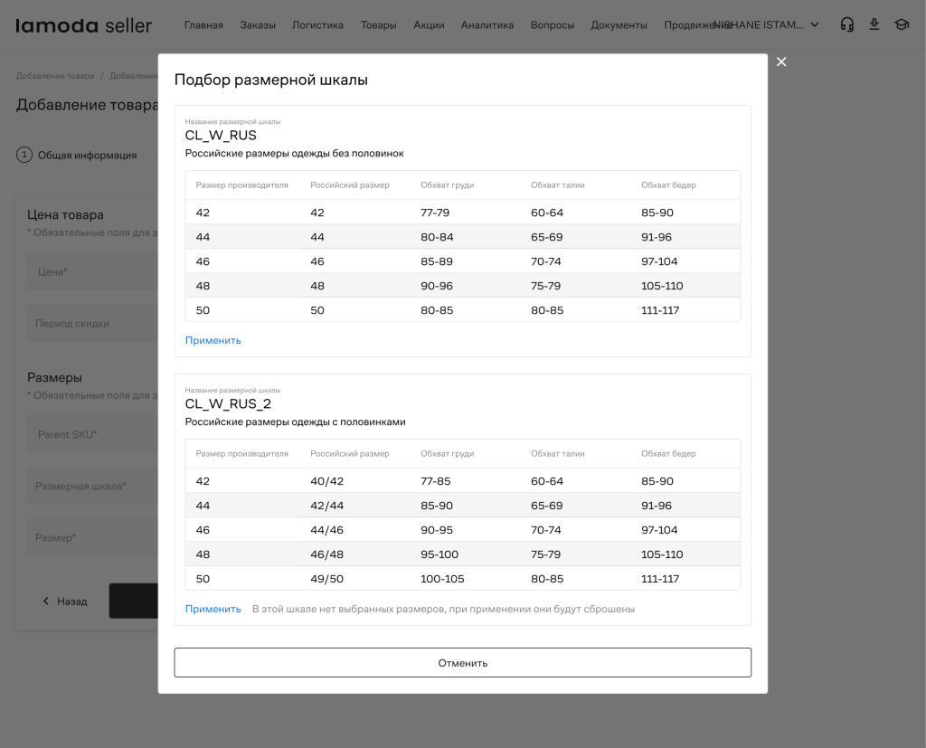Open the headset support icon
Image resolution: width=926 pixels, height=748 pixels.
click(x=846, y=24)
